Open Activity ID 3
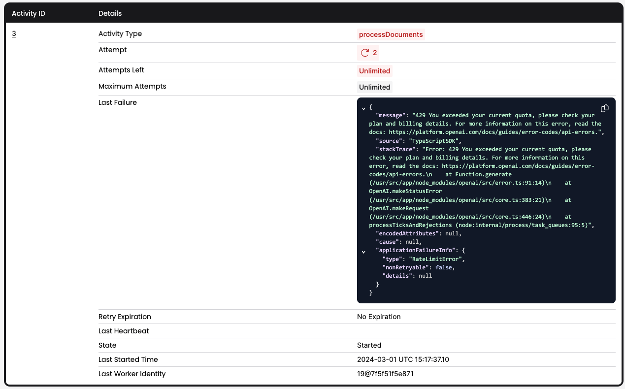Image resolution: width=625 pixels, height=389 pixels. click(x=14, y=33)
